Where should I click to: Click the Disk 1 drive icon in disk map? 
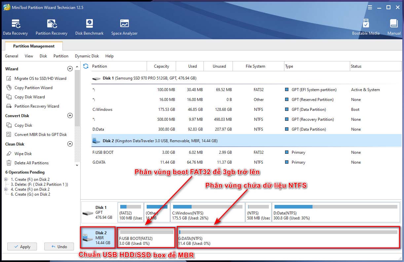88,213
